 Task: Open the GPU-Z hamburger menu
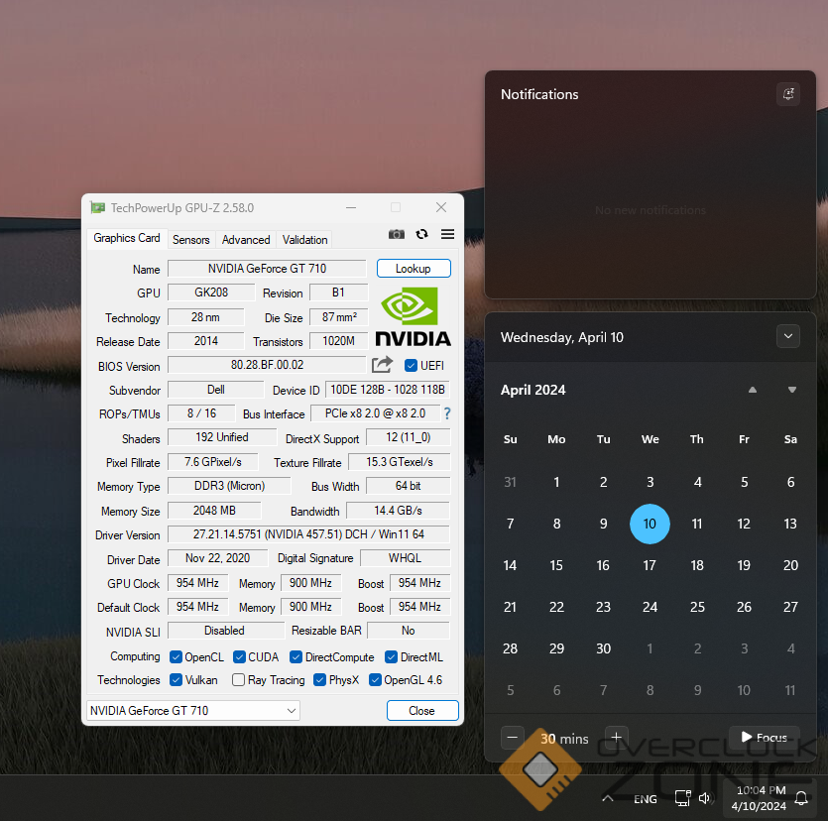tap(447, 234)
